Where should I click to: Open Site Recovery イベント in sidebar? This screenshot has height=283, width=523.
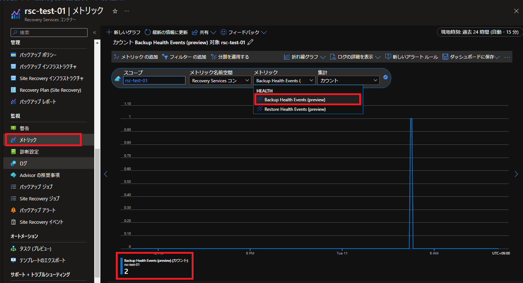[x=49, y=222]
